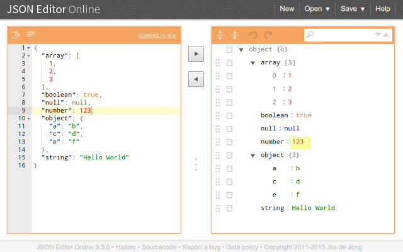This screenshot has width=403, height=252.
Task: Click the 'true' boolean value in tree
Action: pos(304,115)
